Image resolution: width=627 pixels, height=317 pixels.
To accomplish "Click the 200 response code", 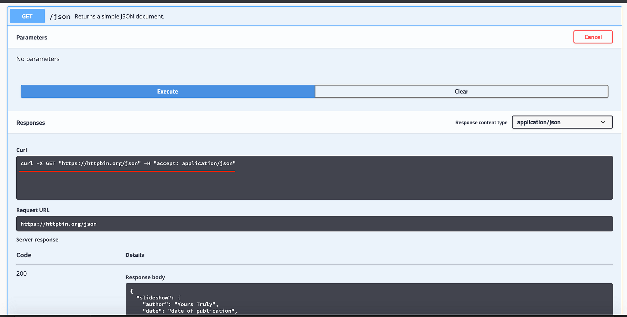I will 21,273.
